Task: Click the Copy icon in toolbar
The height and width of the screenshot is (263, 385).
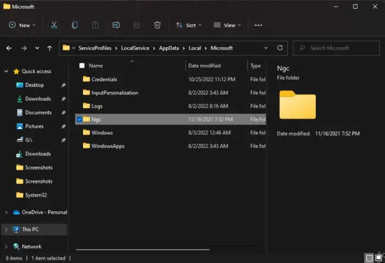Action: tap(75, 25)
